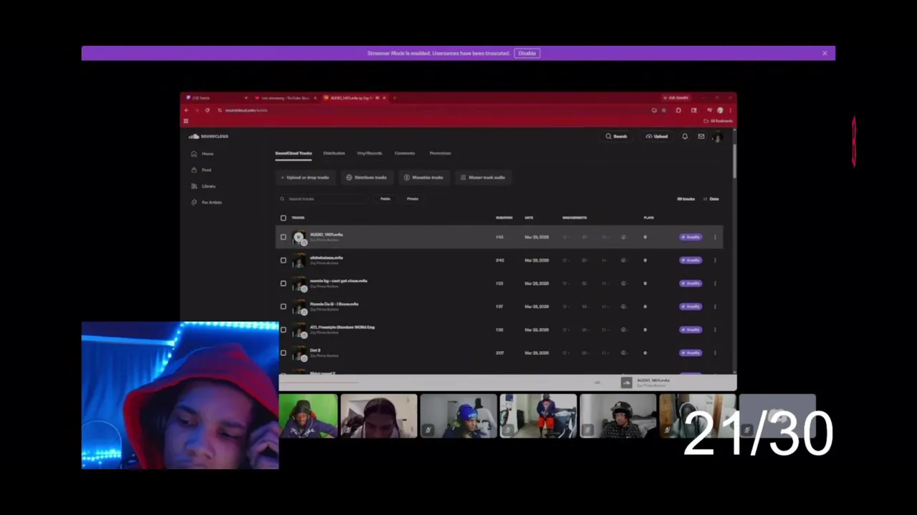Reload the SoundCloud page
Viewport: 917px width, 515px height.
[x=207, y=110]
